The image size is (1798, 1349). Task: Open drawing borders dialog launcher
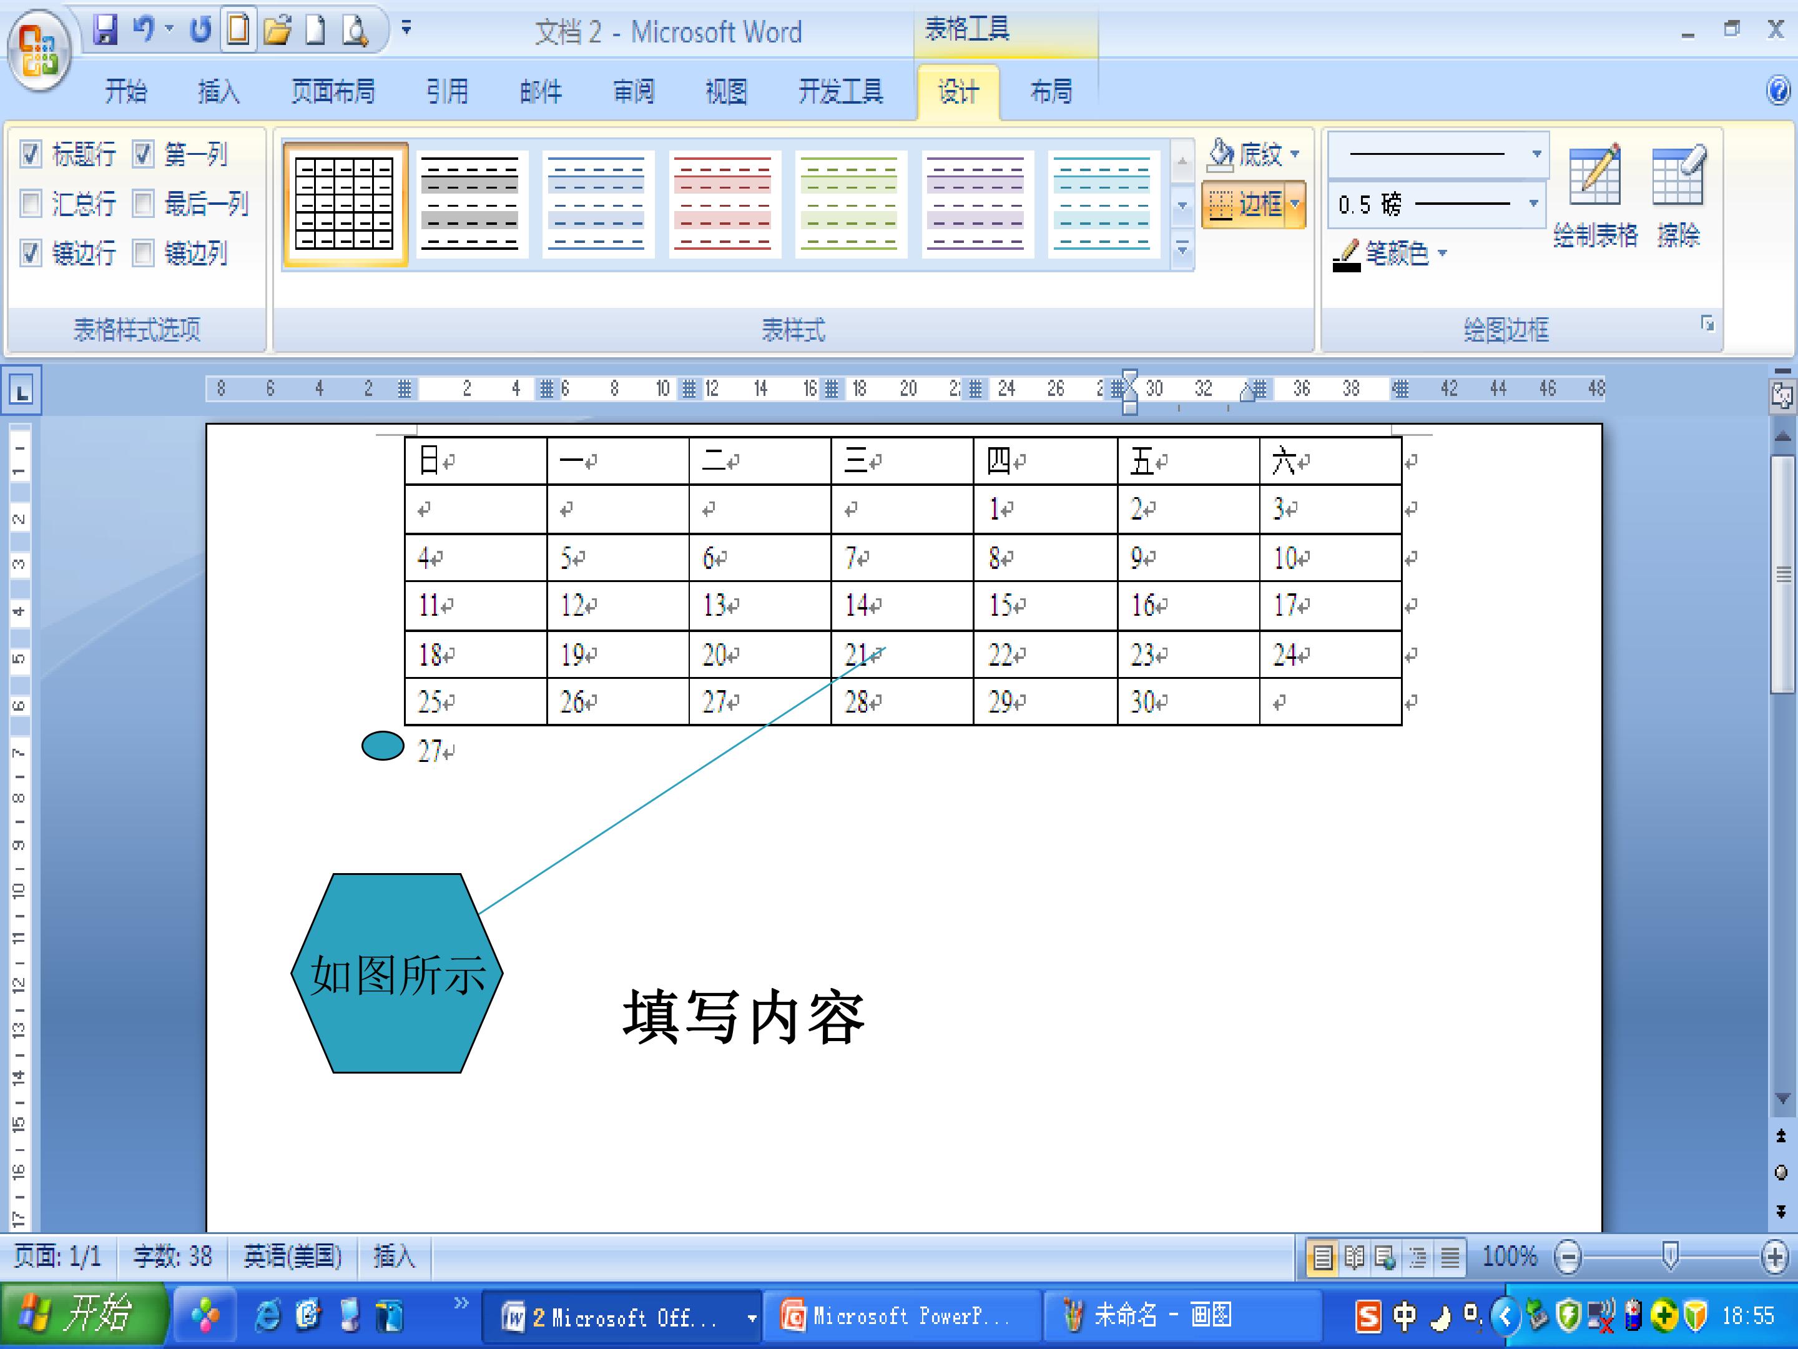tap(1707, 324)
